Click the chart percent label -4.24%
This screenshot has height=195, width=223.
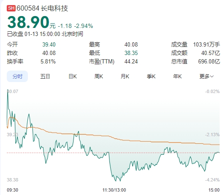point(212,180)
